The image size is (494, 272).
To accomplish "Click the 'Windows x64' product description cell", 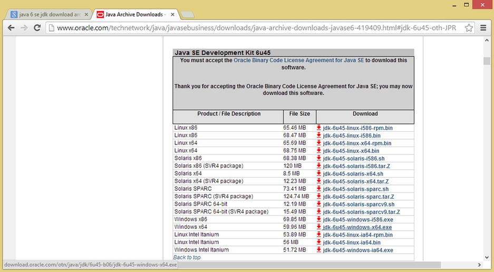I will [191, 227].
